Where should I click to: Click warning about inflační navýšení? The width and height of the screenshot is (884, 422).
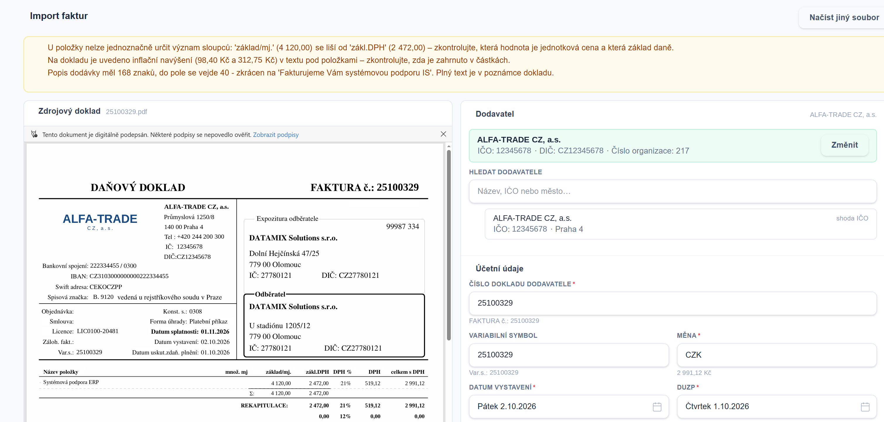pyautogui.click(x=279, y=60)
